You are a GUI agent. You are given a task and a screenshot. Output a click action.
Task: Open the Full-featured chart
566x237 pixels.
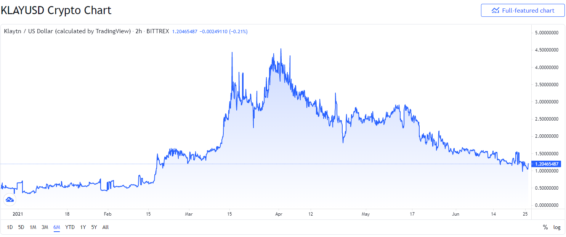pyautogui.click(x=523, y=11)
